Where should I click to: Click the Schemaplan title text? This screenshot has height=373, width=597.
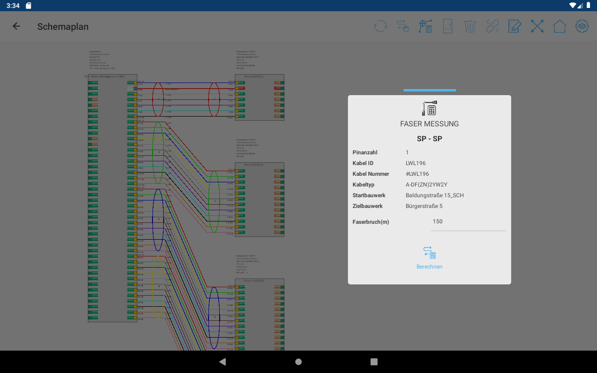[63, 27]
